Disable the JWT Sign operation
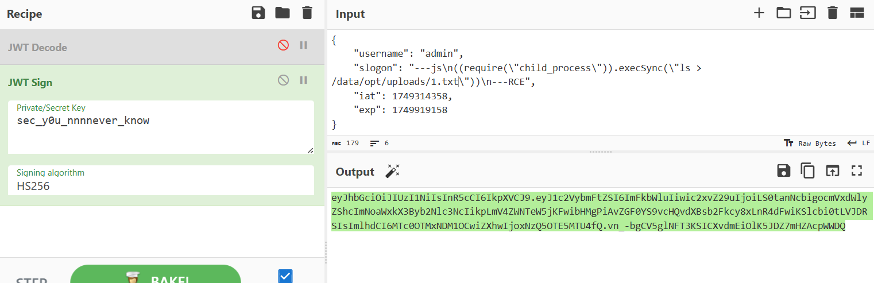 coord(283,80)
